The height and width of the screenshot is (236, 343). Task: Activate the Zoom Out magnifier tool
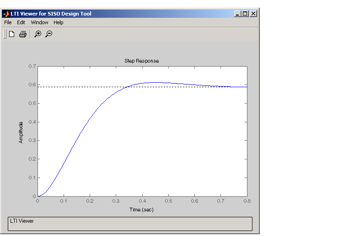point(48,34)
